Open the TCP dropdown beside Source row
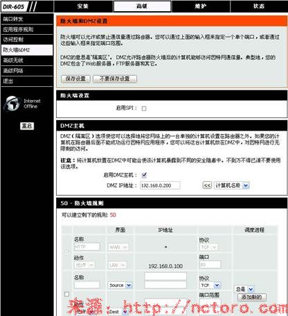The width and height of the screenshot is (288, 316). 210,285
